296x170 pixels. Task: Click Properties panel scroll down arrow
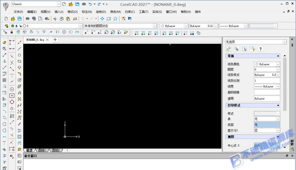click(285, 147)
